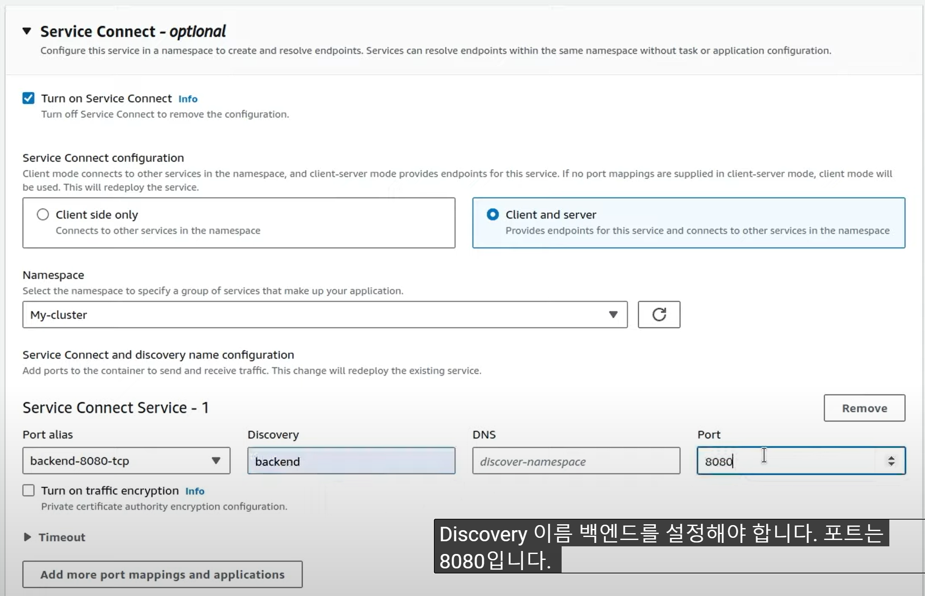This screenshot has width=925, height=596.
Task: Open the Port alias backend-8080-tcp dropdown
Action: 126,461
